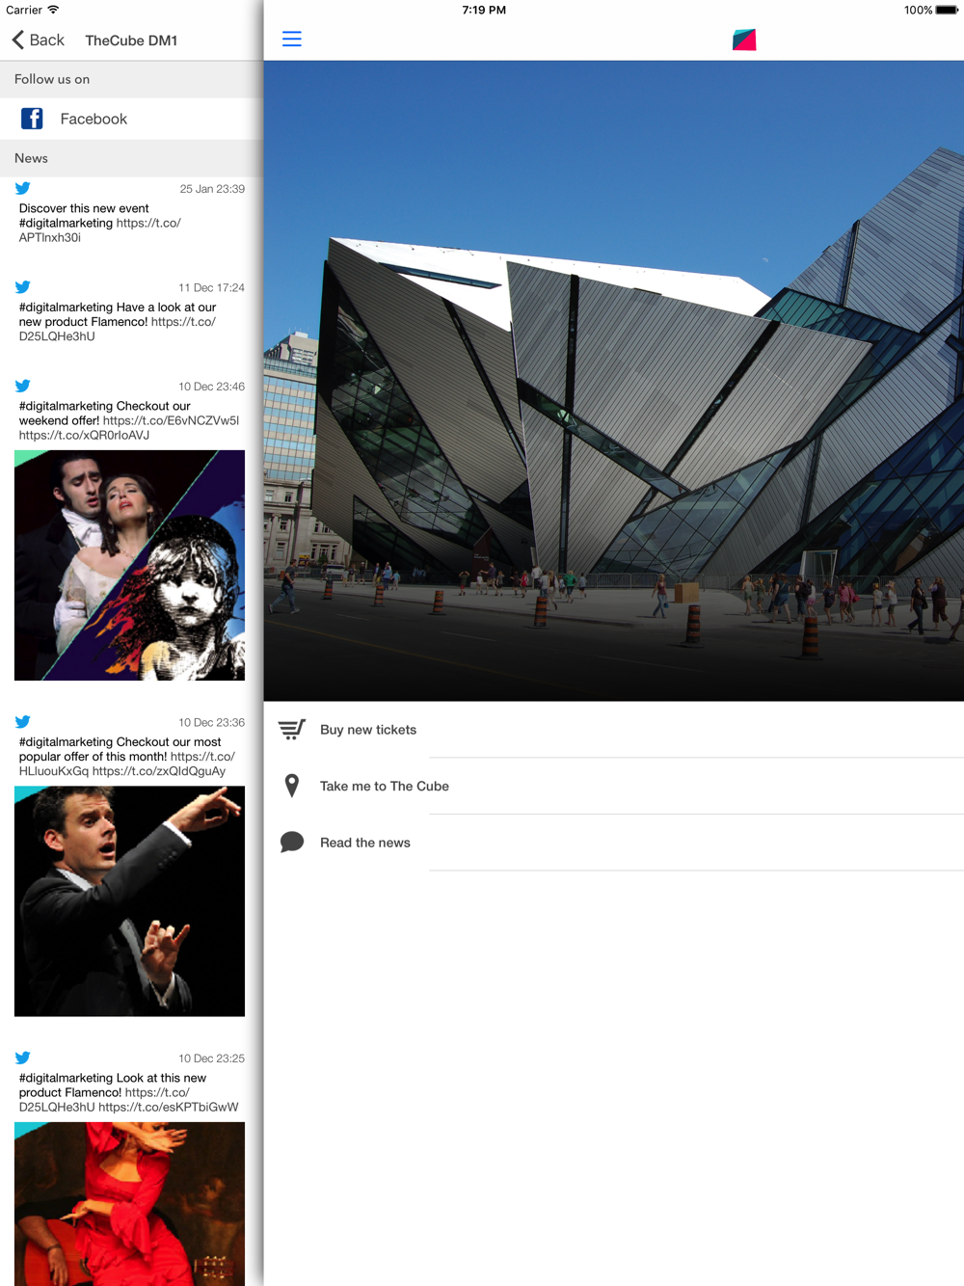Image resolution: width=964 pixels, height=1286 pixels.
Task: Tap the '10 Dec 23:25' timestamp
Action: click(211, 1058)
